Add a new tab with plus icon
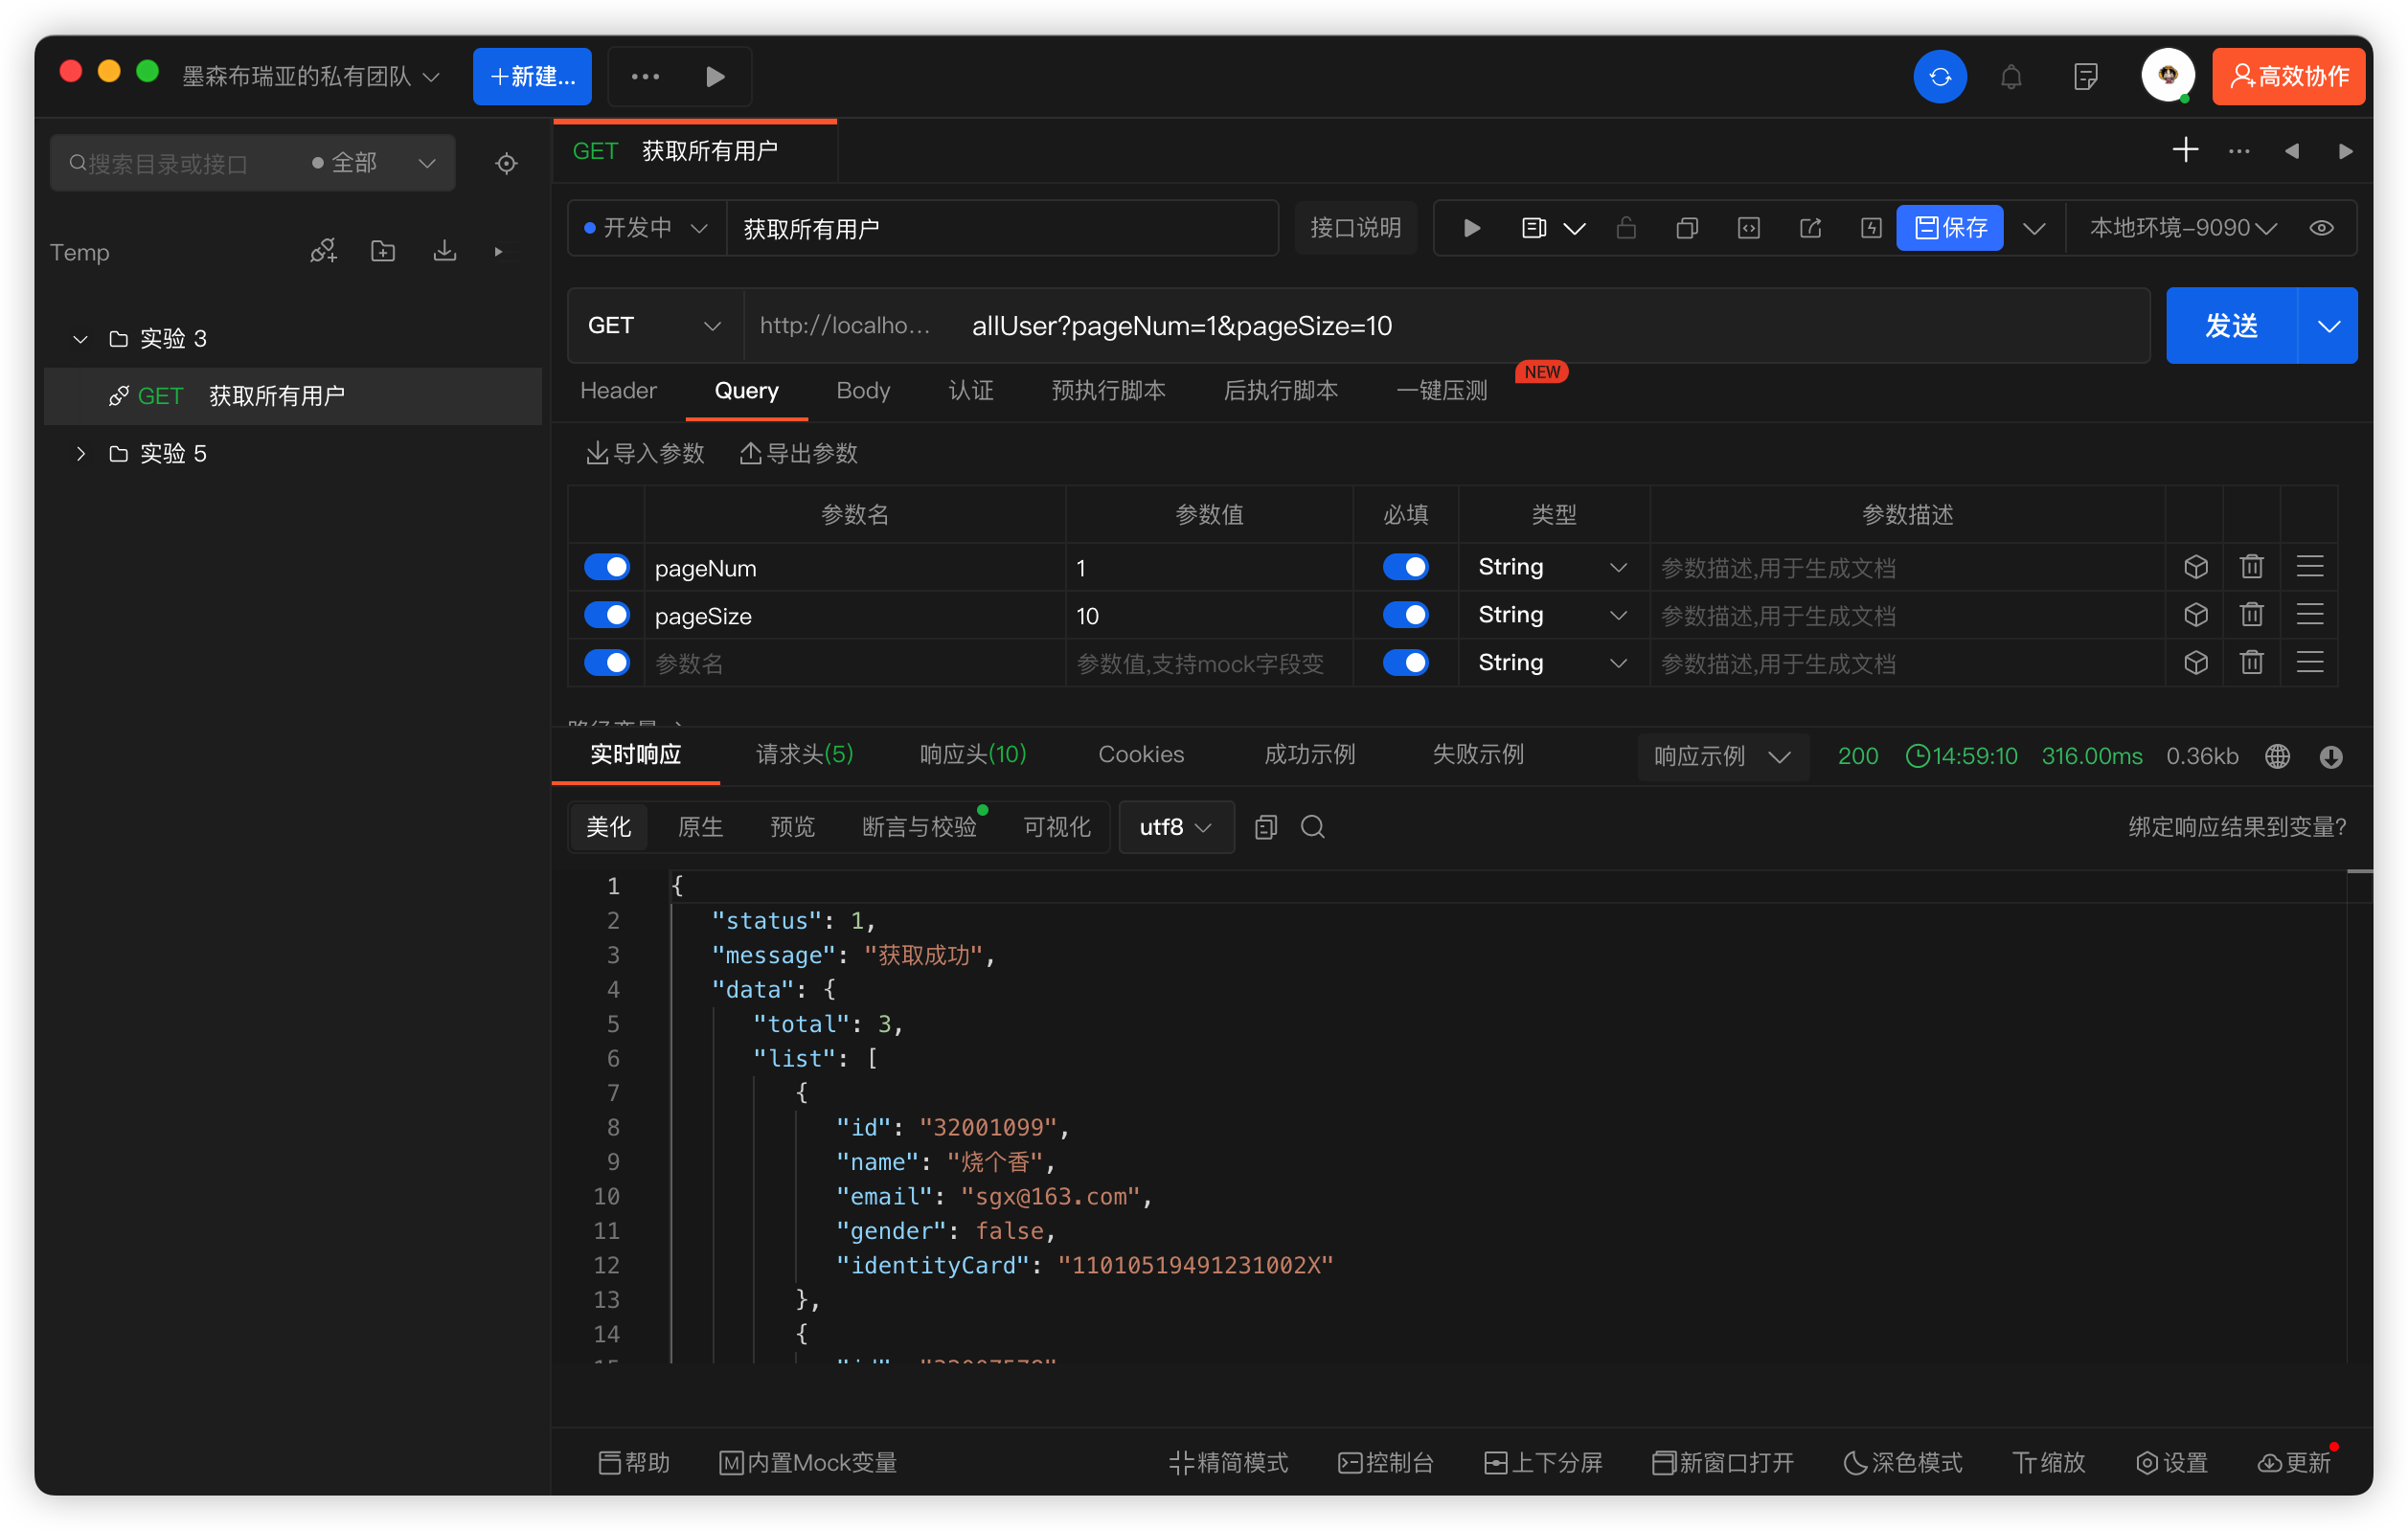2408x1530 pixels. point(2185,150)
